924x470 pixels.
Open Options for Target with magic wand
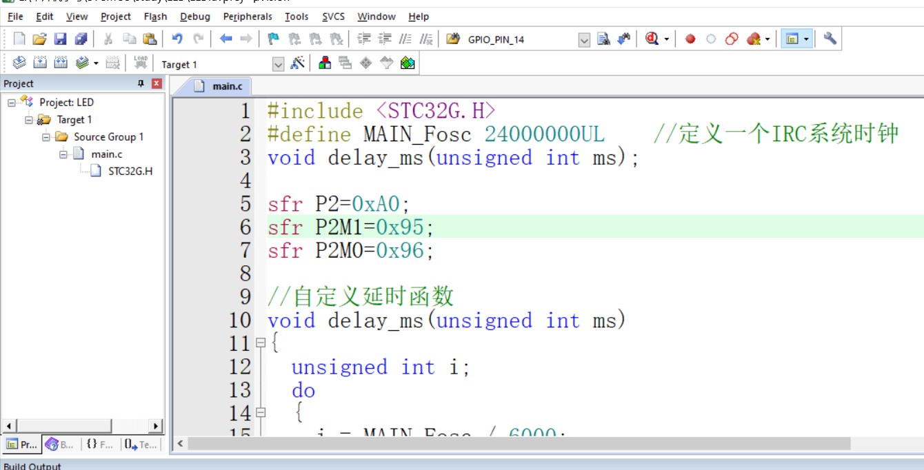click(298, 63)
